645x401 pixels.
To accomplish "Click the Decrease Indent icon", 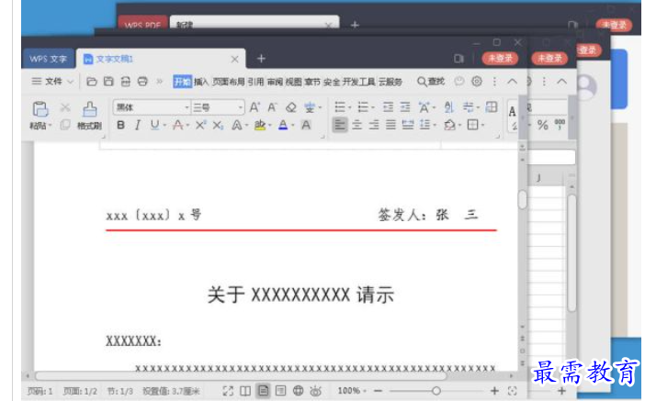I will [388, 107].
